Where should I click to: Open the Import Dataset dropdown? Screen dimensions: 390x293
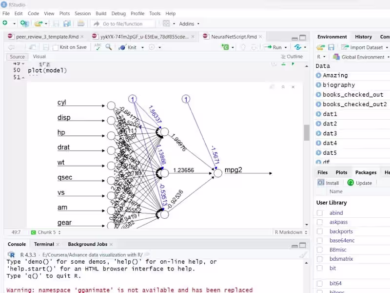coord(364,47)
